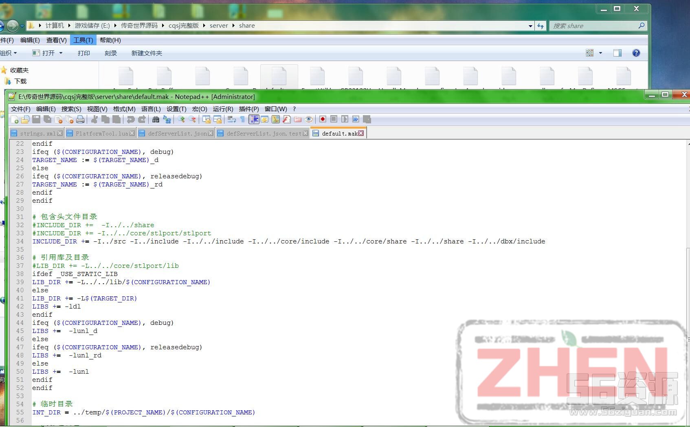
Task: Toggle Explorer preview pane button
Action: [617, 53]
